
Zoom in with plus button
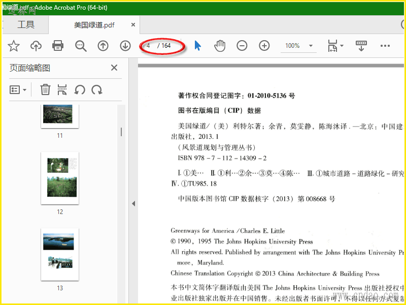[264, 46]
